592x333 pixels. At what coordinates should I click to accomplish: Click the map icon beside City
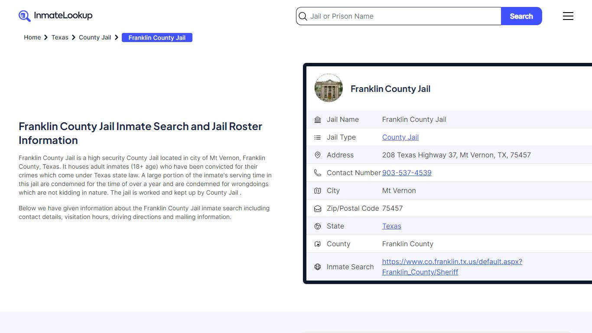(318, 191)
